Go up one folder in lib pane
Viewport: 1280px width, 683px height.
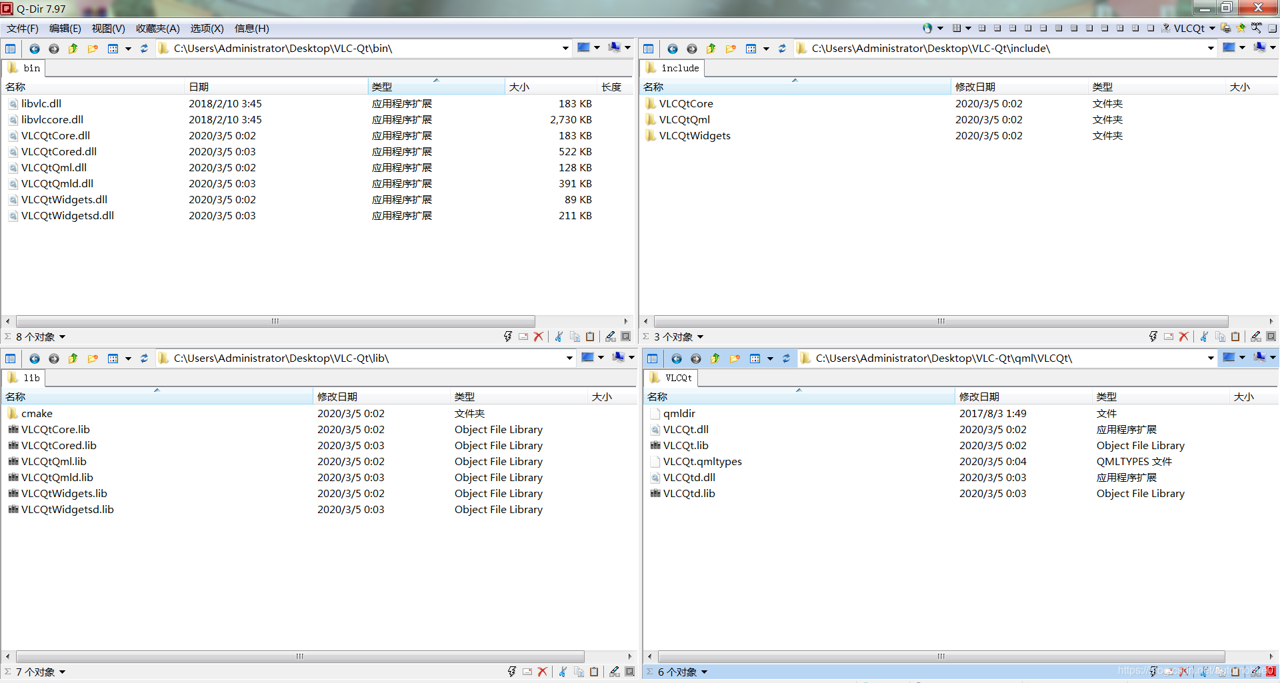73,358
